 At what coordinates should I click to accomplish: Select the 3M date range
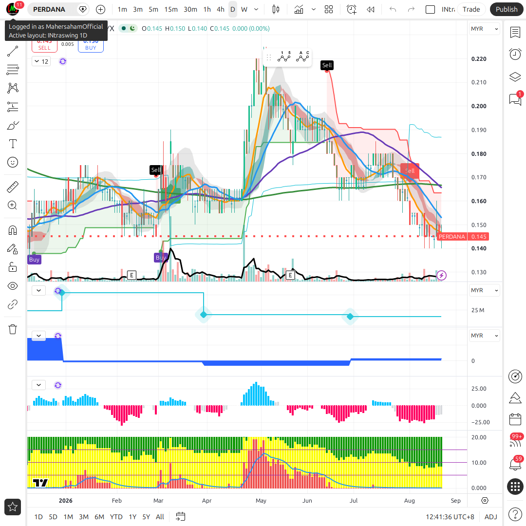84,517
